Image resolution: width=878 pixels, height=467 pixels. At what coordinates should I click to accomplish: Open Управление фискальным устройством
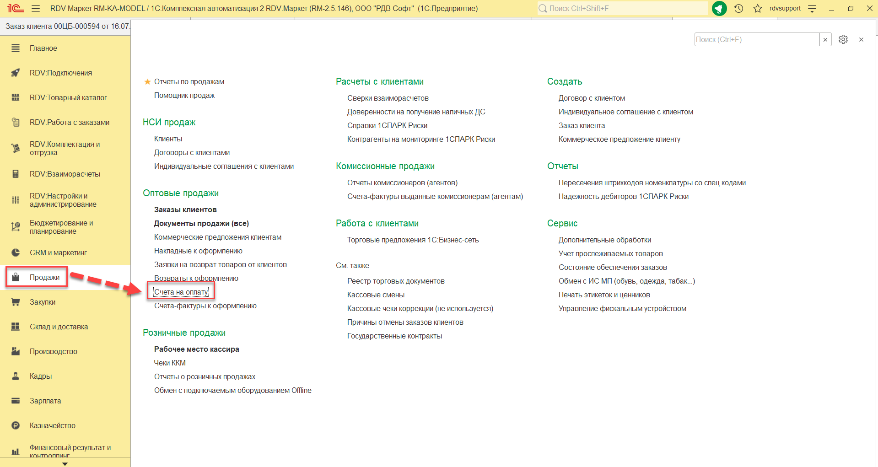coord(622,308)
